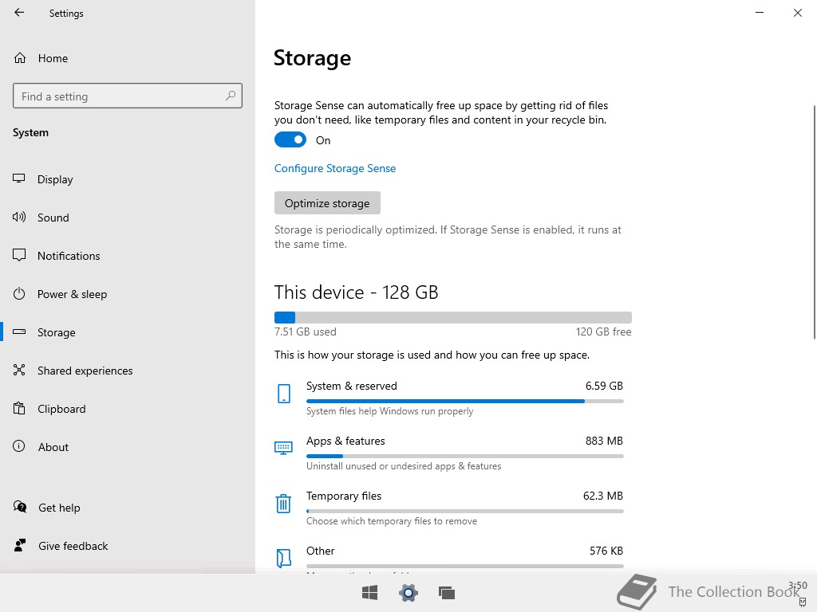This screenshot has width=817, height=612.
Task: Click the Give feedback person icon
Action: tap(20, 545)
